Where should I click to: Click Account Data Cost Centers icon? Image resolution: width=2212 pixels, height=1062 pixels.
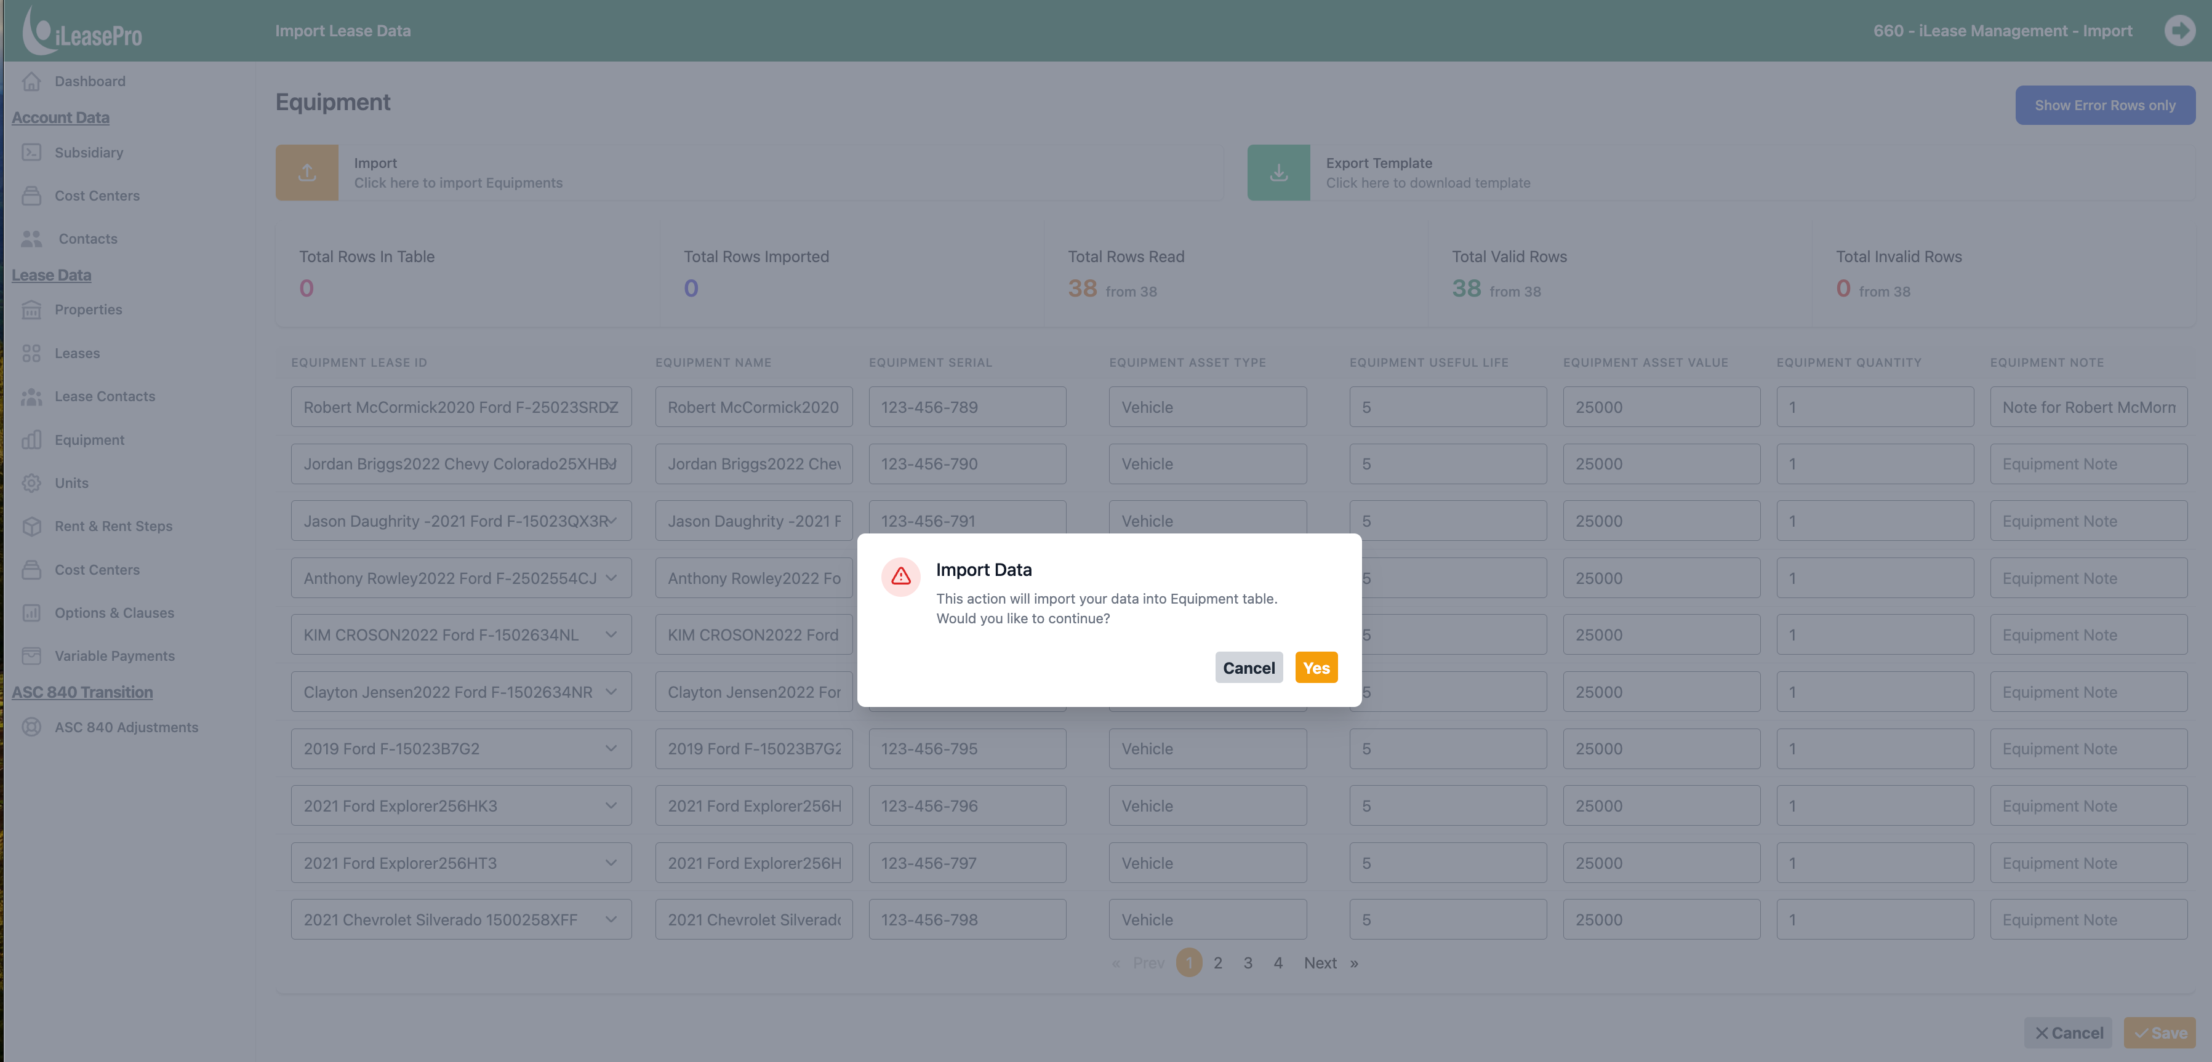point(32,196)
